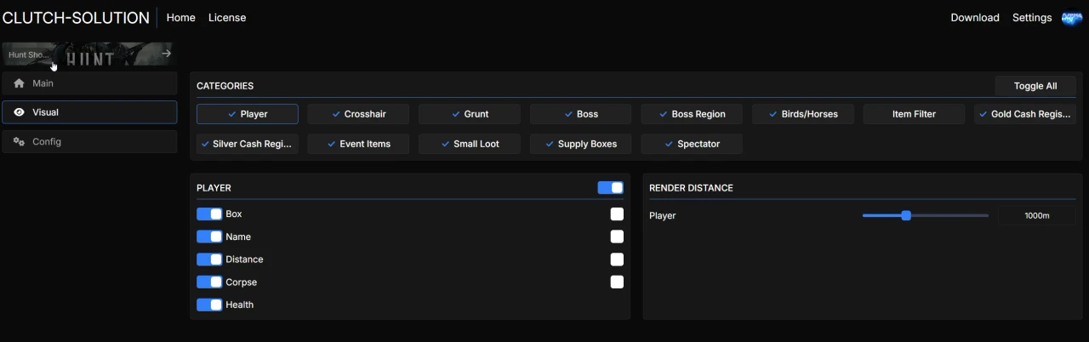Toggle the Small Loot category
This screenshot has width=1089, height=342.
pos(470,144)
